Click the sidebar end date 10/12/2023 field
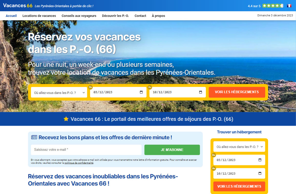 point(239,174)
